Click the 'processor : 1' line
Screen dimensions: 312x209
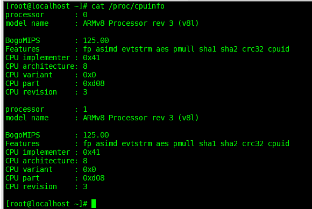coord(46,110)
